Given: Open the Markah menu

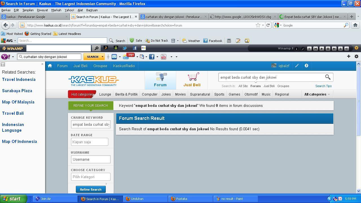Looking at the screenshot, I should pos(56,10).
